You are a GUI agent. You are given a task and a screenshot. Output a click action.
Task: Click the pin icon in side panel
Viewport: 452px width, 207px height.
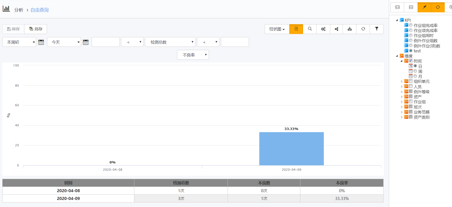[424, 7]
